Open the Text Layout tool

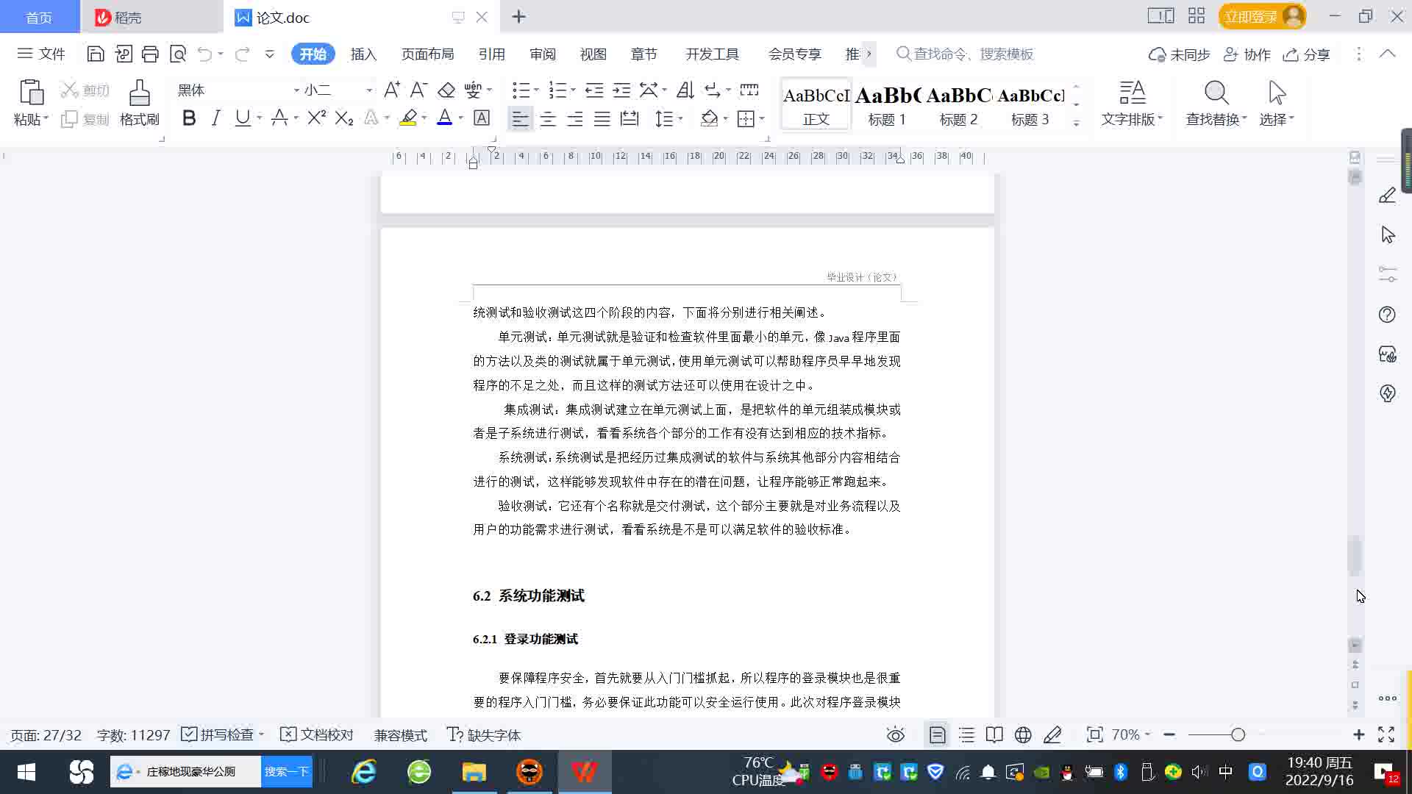(x=1132, y=103)
